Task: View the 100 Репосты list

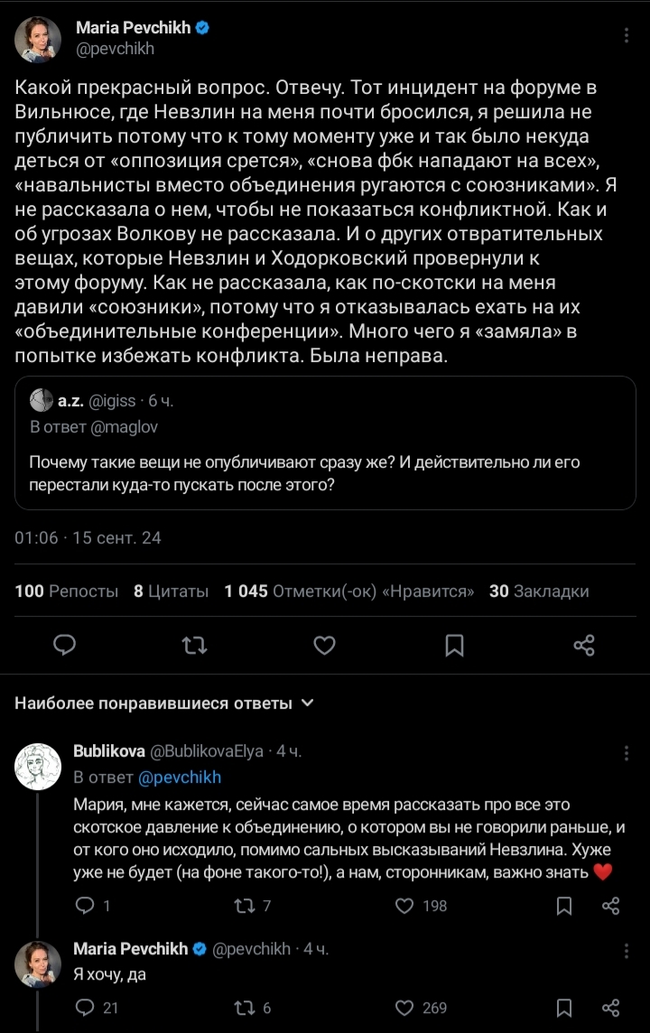Action: point(67,591)
